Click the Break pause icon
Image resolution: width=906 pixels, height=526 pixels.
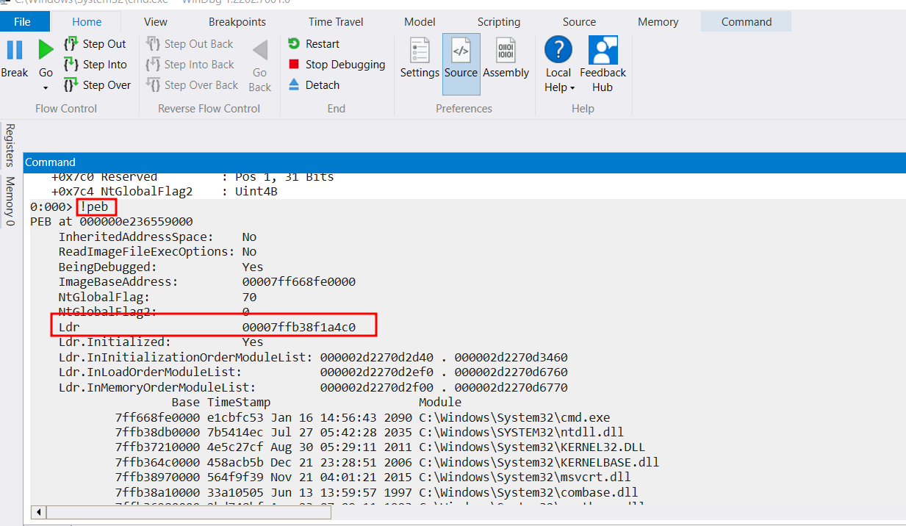(x=14, y=50)
